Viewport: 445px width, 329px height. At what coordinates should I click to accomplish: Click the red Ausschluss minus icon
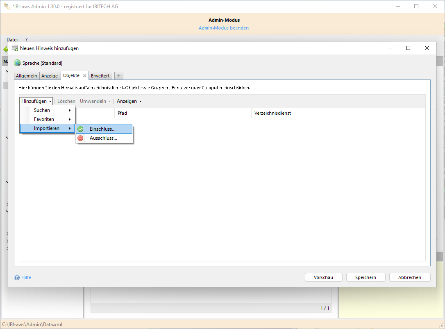[81, 138]
